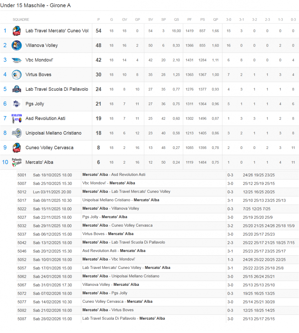Click Lab Travel Mercato' Cuneo Vol team logo
This screenshot has height=333, width=299.
pos(17,31)
